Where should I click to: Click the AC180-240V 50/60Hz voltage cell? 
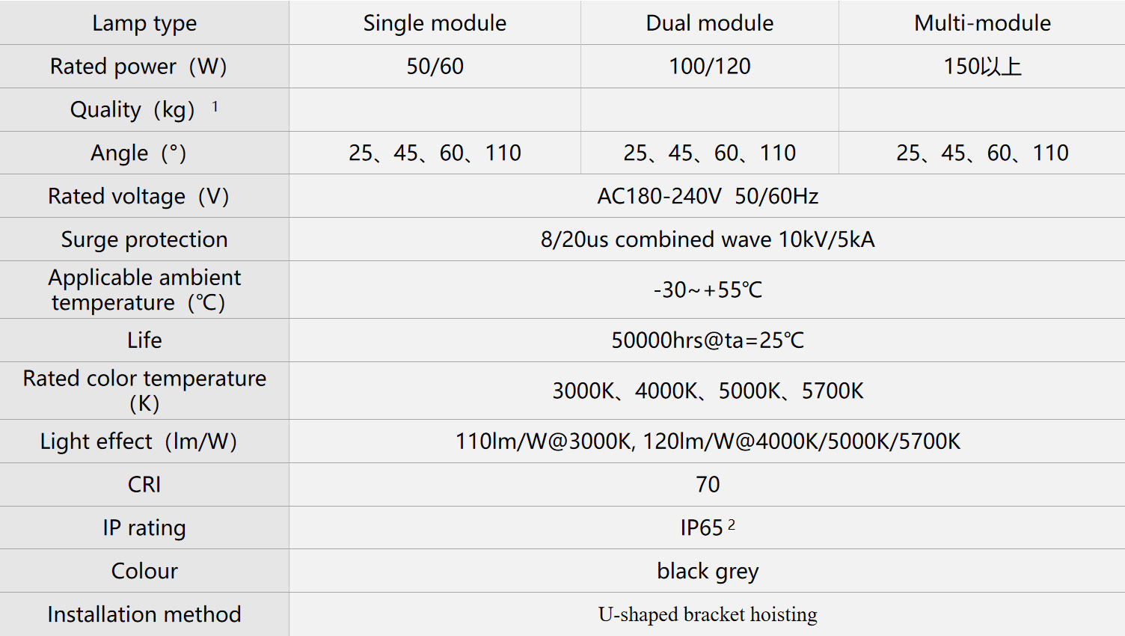(707, 196)
